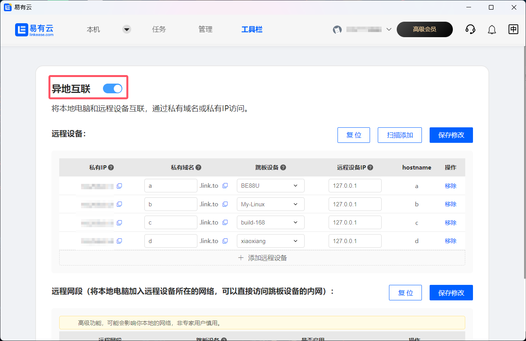Click the remote device IP field for row a
The image size is (526, 341).
click(355, 186)
